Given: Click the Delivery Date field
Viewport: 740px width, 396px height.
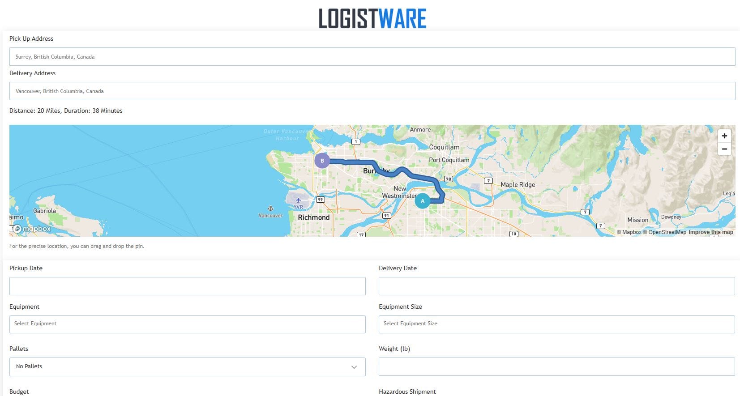Looking at the screenshot, I should [x=556, y=286].
